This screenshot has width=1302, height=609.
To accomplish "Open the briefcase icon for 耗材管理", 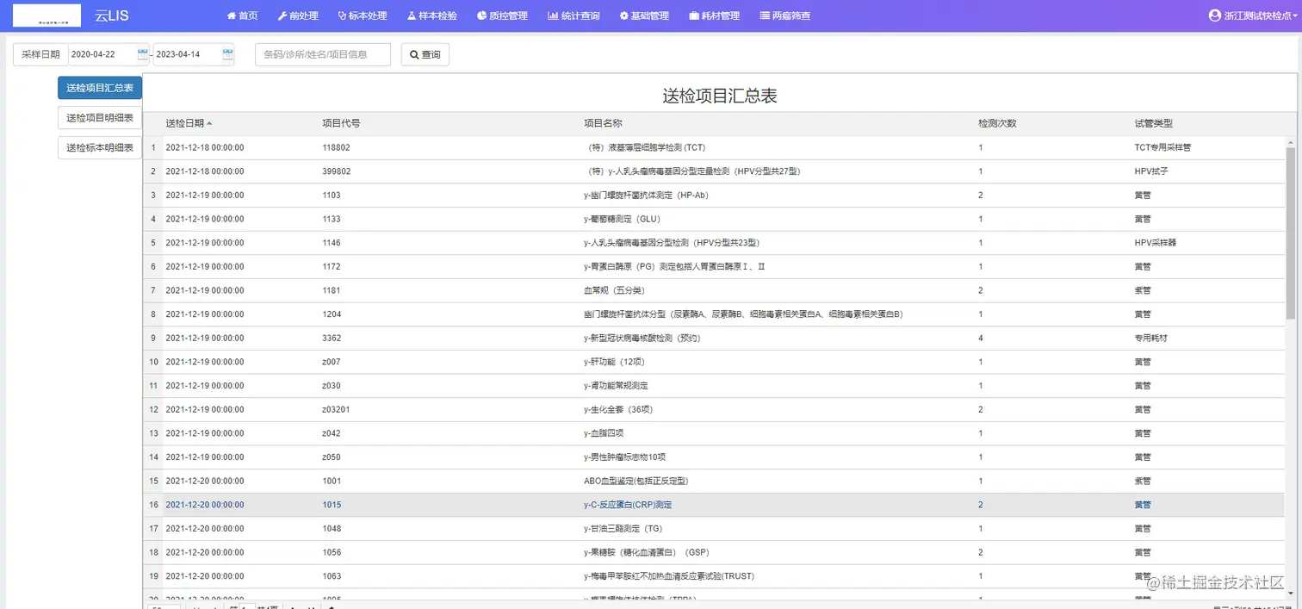I will [x=695, y=16].
